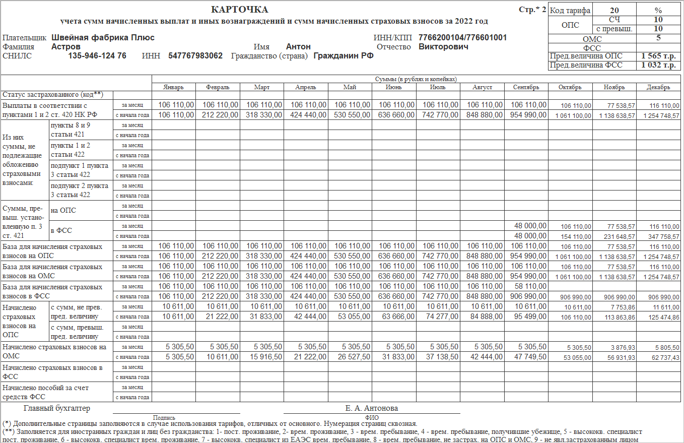
Task: Select the surname Астров
Action: tap(66, 47)
